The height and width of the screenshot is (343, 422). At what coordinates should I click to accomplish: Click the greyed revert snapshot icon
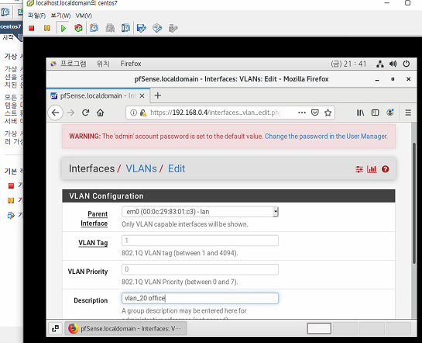click(x=110, y=28)
